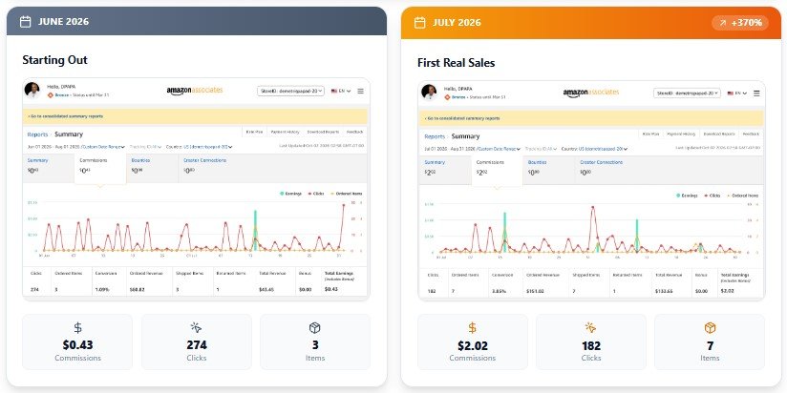Click Payment History in July screenshot
Image resolution: width=787 pixels, height=393 pixels.
[681, 134]
